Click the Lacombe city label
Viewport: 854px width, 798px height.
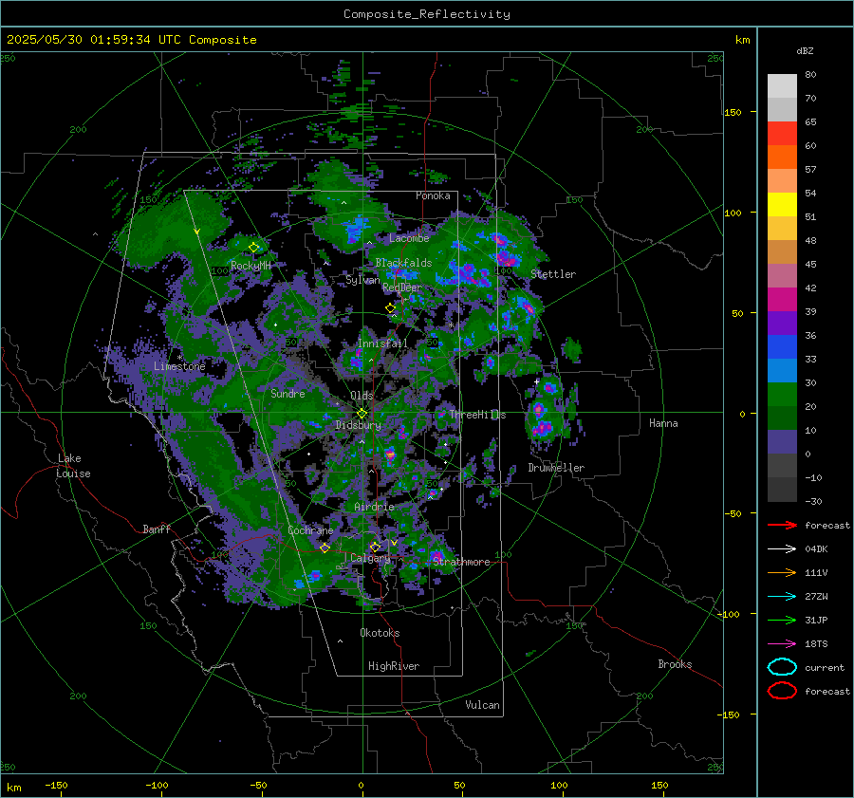pos(409,238)
